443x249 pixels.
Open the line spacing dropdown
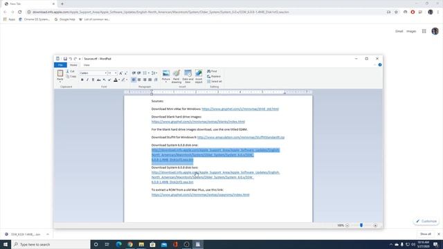154,73
